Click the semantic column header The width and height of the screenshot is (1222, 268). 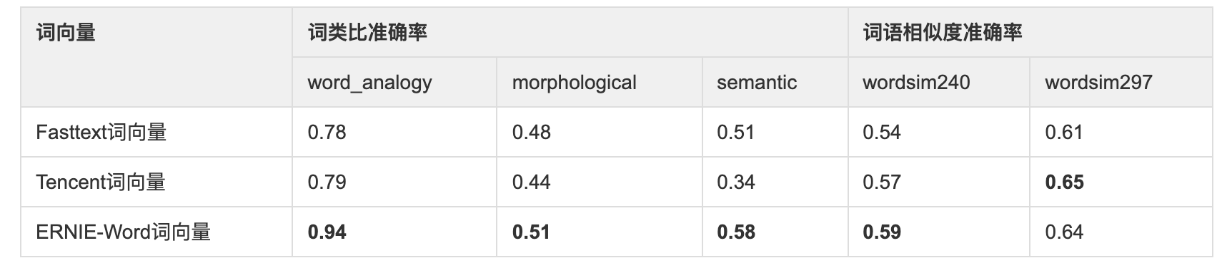tap(757, 83)
